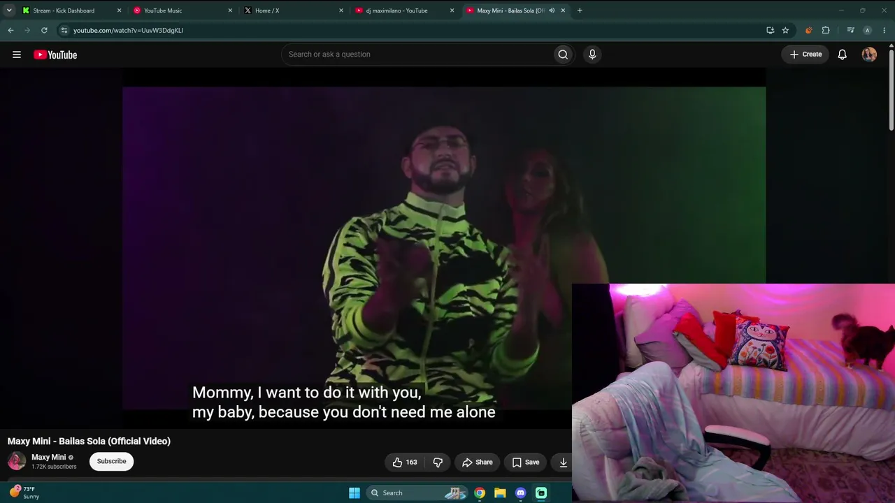Start voice search with microphone icon

592,54
